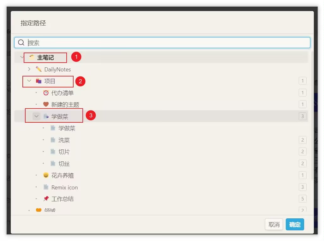
Task: Cancel the path dialog with 取消
Action: (274, 224)
